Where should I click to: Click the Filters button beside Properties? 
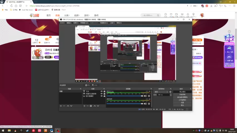95,85
